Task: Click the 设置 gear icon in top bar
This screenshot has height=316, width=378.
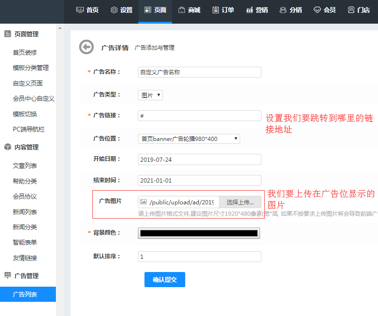Action: point(114,10)
